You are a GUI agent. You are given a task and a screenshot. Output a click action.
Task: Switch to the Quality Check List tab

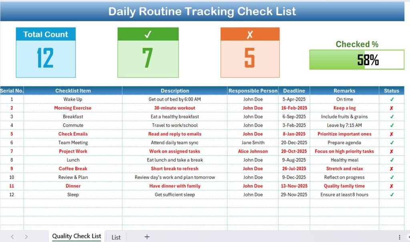coord(76,236)
